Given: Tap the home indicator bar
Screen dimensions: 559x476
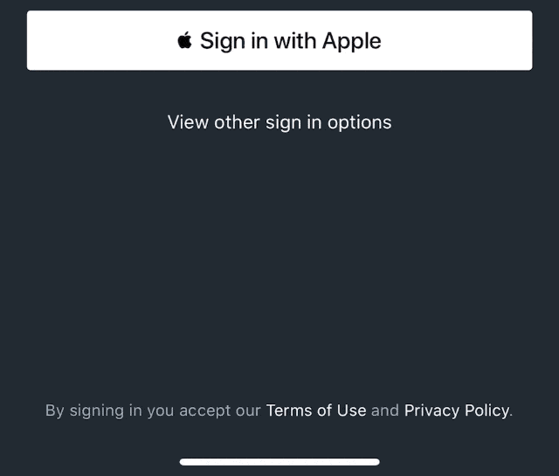Looking at the screenshot, I should [279, 461].
